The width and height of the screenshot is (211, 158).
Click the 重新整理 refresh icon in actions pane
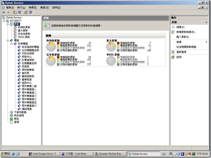coord(173,52)
